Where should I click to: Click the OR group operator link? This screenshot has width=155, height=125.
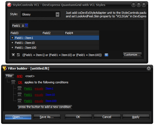point(20,82)
